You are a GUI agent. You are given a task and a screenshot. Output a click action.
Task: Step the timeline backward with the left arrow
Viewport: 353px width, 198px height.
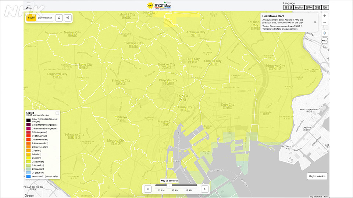148,189
